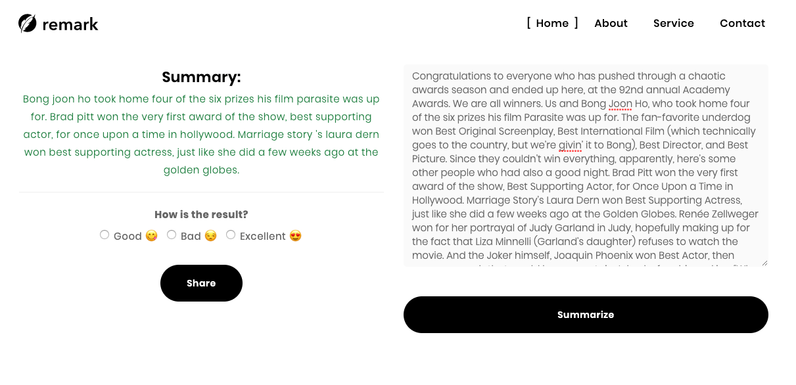Go to the Home nav item
The height and width of the screenshot is (385, 796).
552,23
